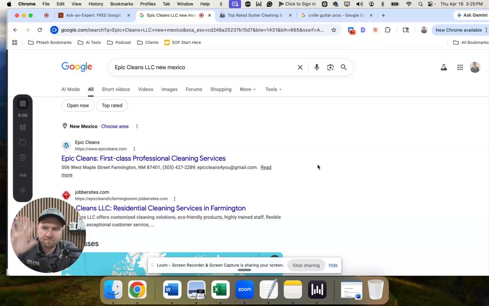Click the Choose area link
Image resolution: width=489 pixels, height=306 pixels.
(115, 126)
